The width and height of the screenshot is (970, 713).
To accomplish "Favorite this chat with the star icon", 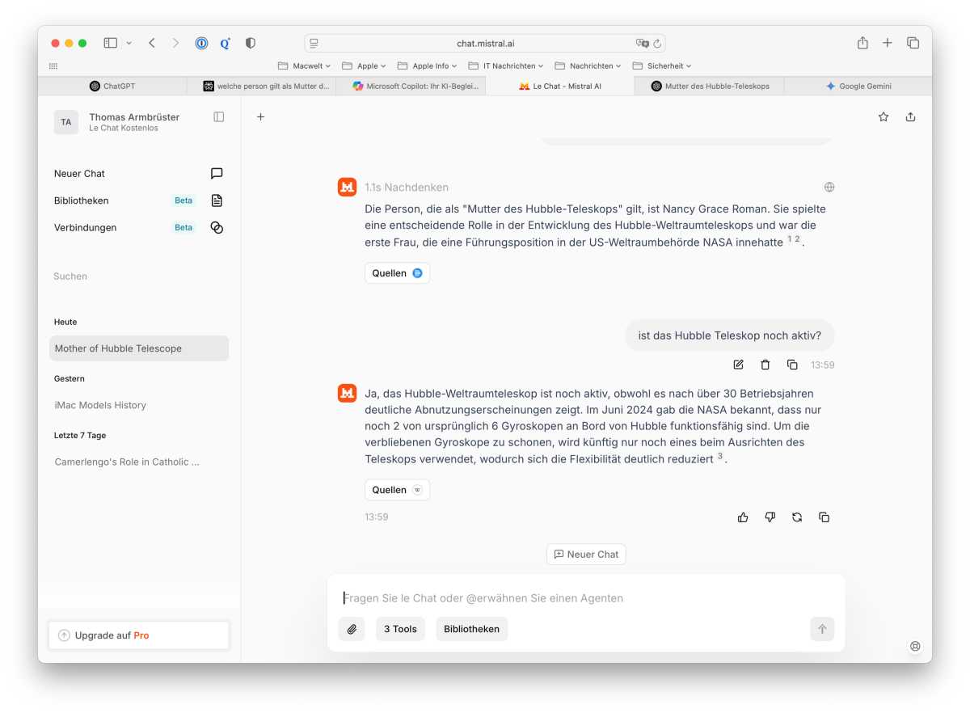I will click(x=884, y=117).
